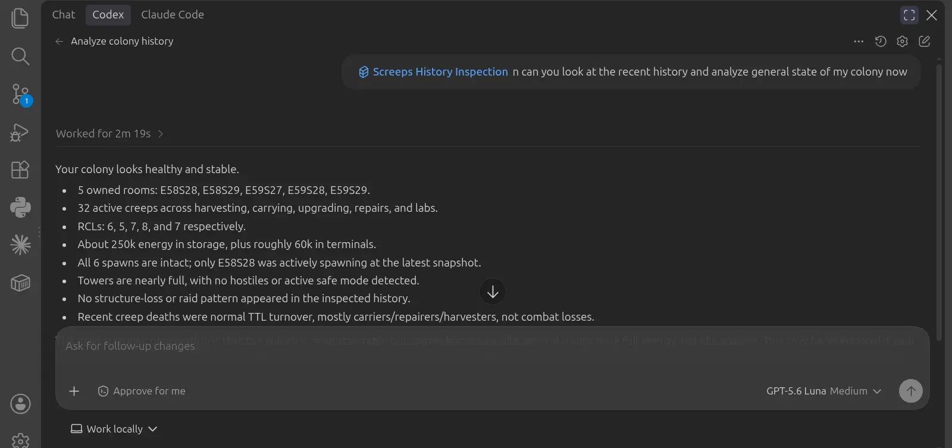
Task: Click the line listing 5 owned rooms
Action: tap(224, 190)
